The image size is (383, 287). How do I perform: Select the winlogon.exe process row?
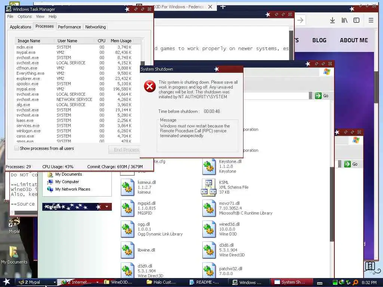[x=77, y=131]
